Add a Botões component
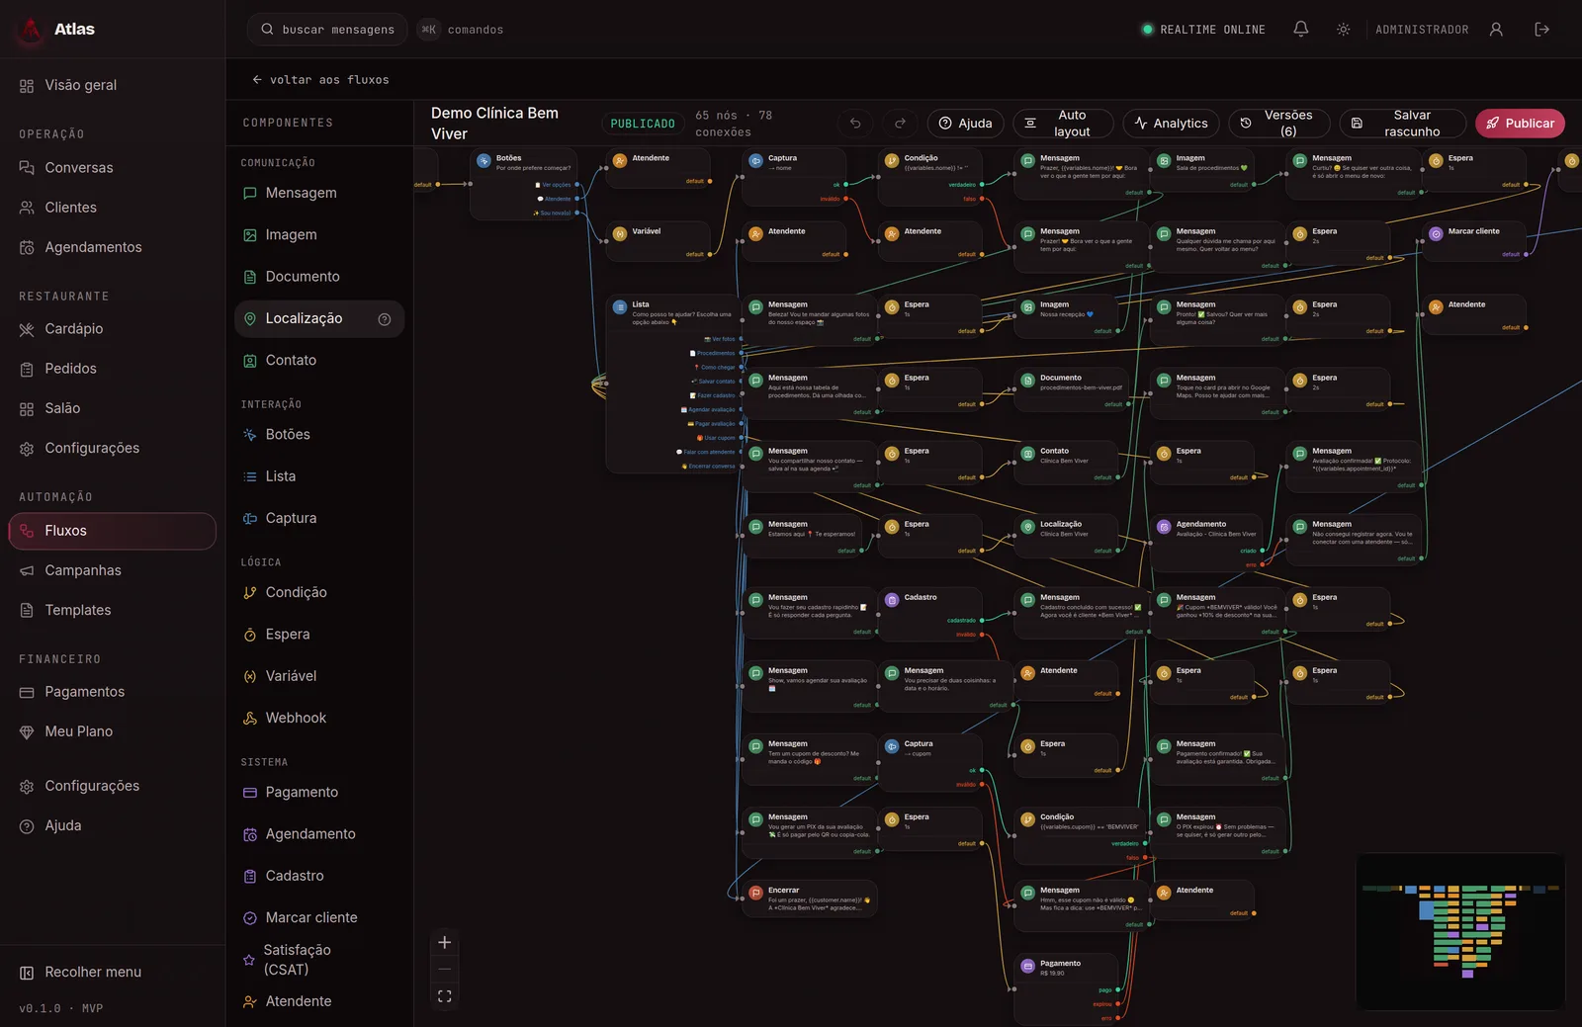This screenshot has width=1582, height=1027. 319,435
